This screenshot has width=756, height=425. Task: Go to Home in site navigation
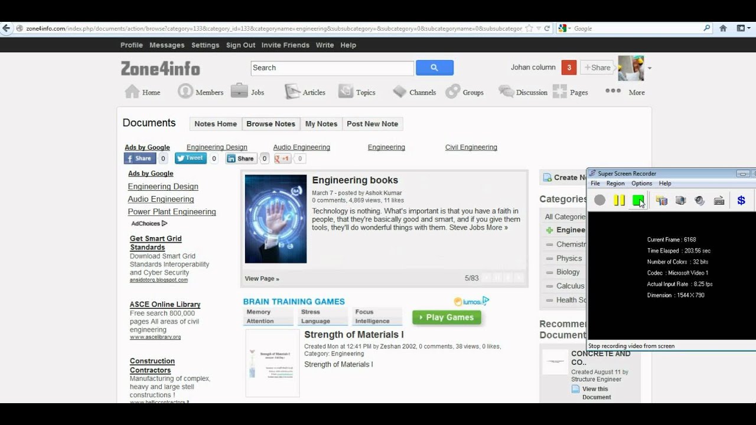pos(142,92)
